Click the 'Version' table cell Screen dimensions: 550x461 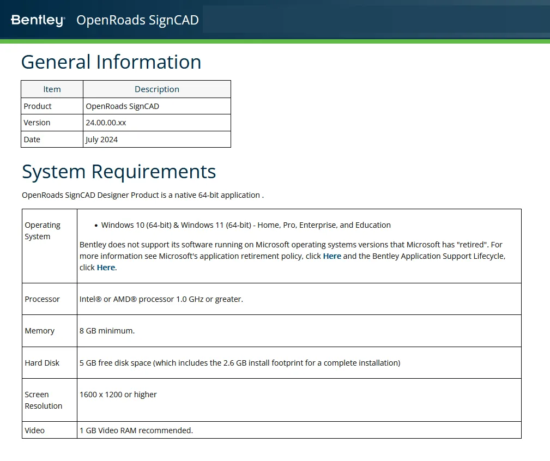click(52, 123)
